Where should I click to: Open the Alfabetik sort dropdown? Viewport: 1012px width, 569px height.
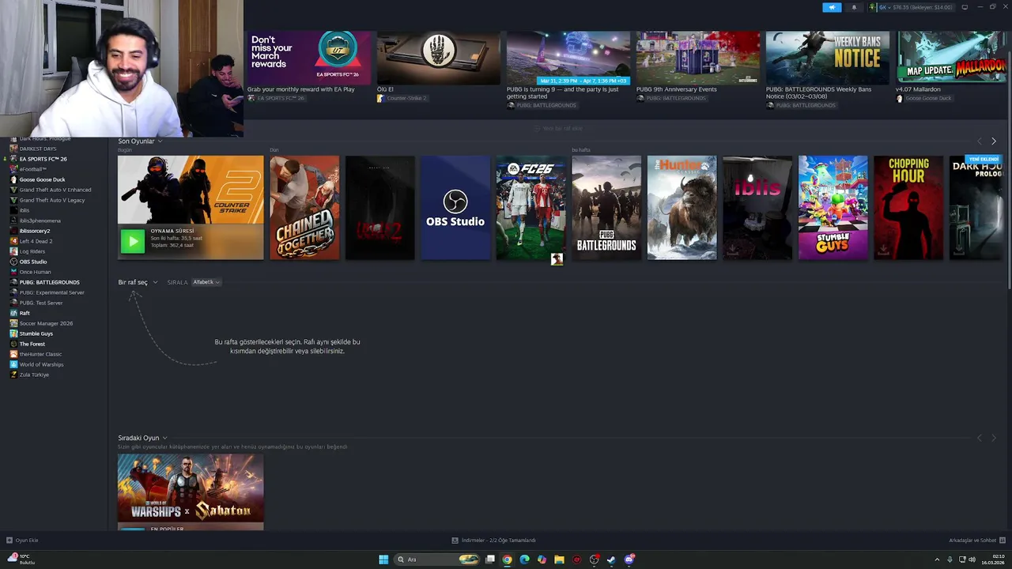[x=206, y=282]
